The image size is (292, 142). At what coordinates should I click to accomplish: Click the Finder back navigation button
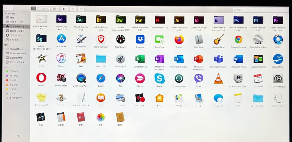[x=6, y=8]
